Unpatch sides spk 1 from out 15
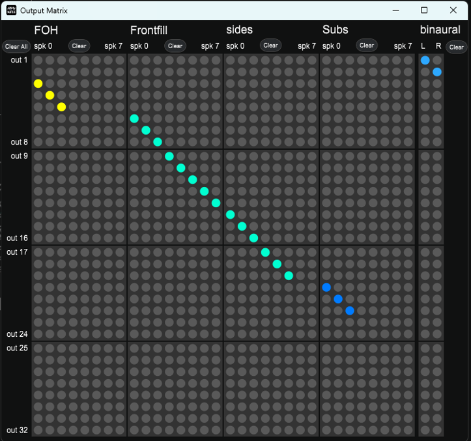471x441 pixels. click(x=242, y=226)
